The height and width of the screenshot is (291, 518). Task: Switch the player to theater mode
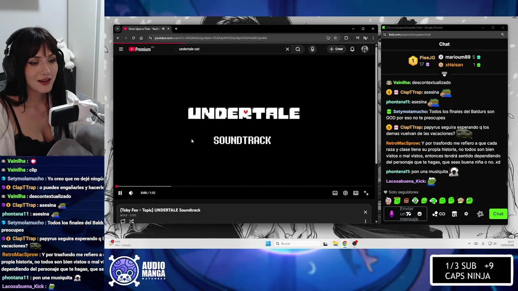click(x=356, y=193)
